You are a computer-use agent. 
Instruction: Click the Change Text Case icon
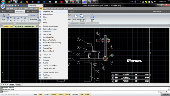pyautogui.click(x=40, y=68)
